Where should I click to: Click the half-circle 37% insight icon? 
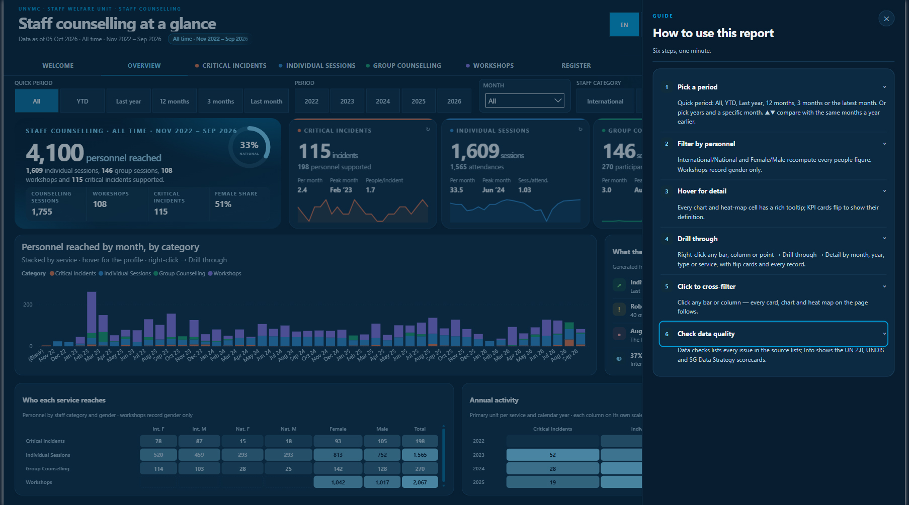tap(619, 358)
